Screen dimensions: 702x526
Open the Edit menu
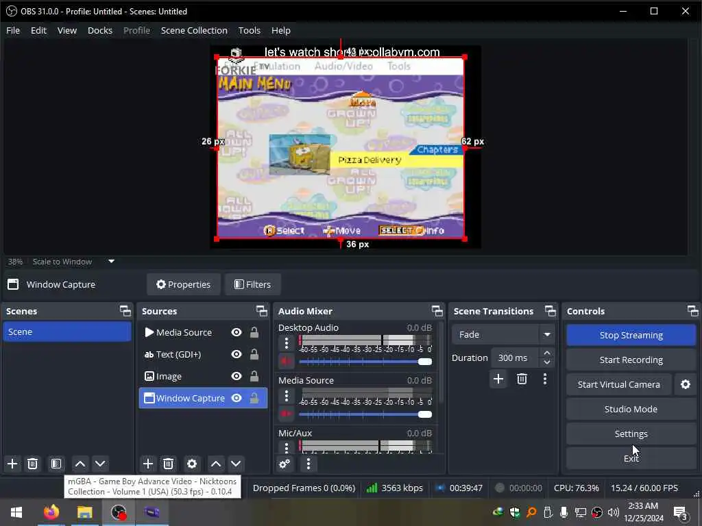pyautogui.click(x=38, y=30)
